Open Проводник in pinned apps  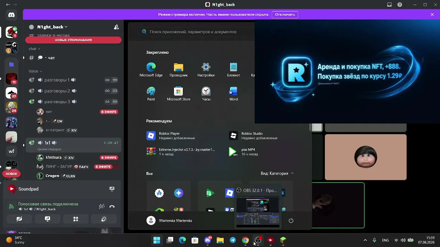coord(178,70)
